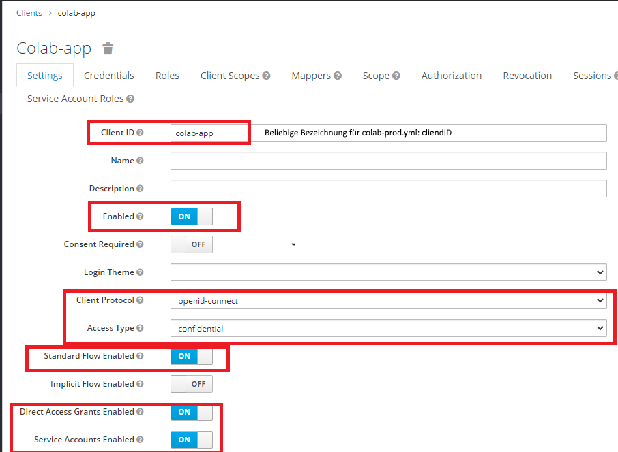This screenshot has height=452, width=618.
Task: Navigate to Clients via the breadcrumb link
Action: (x=29, y=12)
